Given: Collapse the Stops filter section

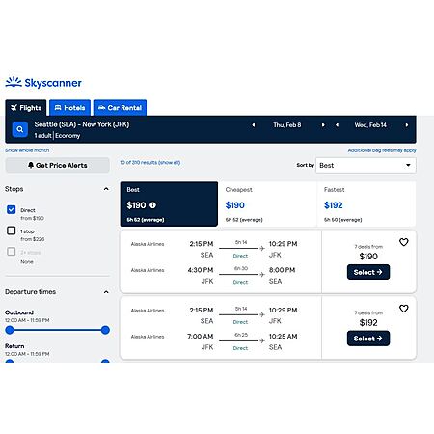Looking at the screenshot, I should click(x=106, y=189).
